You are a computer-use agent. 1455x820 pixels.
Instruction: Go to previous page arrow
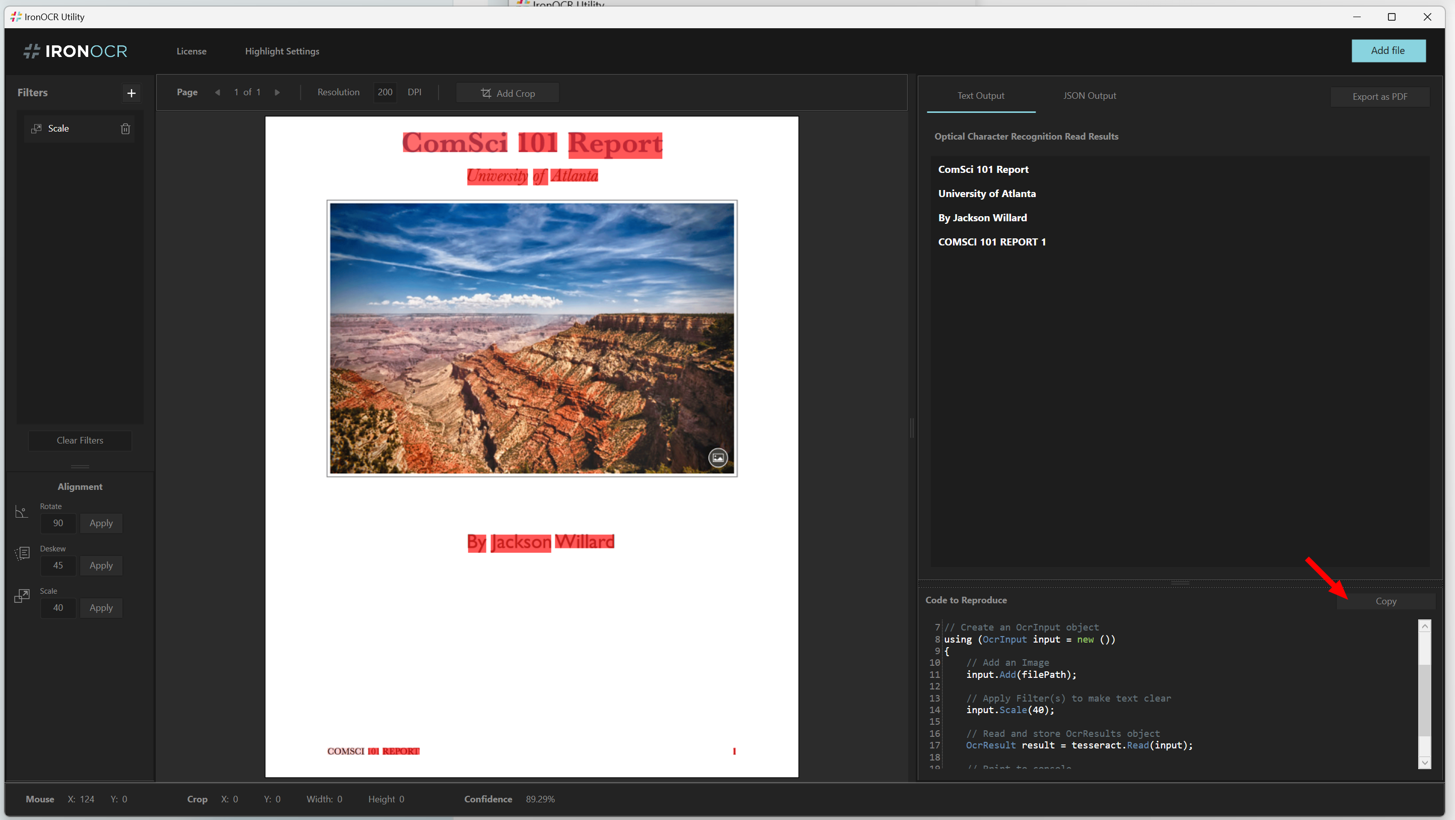pyautogui.click(x=217, y=93)
